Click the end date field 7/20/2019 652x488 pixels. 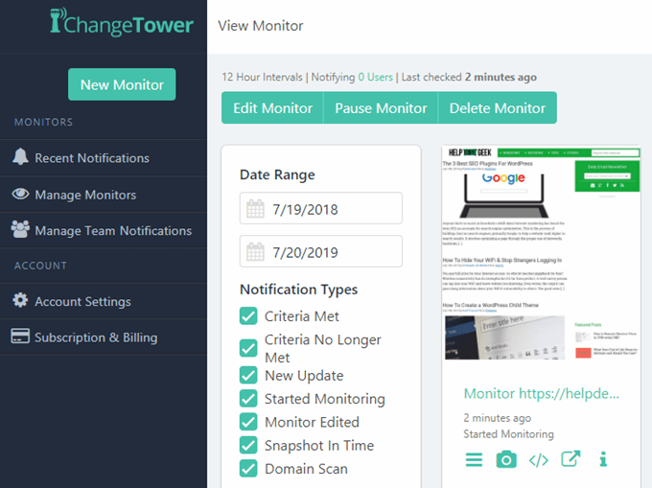tap(321, 251)
